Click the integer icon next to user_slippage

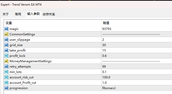tap(6, 40)
